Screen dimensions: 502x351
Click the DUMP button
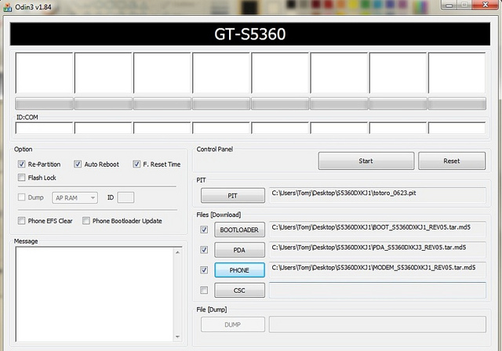tap(233, 324)
